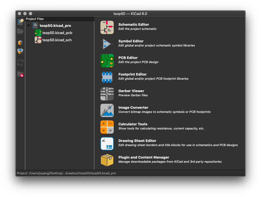The height and width of the screenshot is (197, 261).
Task: Click the New Project toolbar icon
Action: click(x=20, y=22)
